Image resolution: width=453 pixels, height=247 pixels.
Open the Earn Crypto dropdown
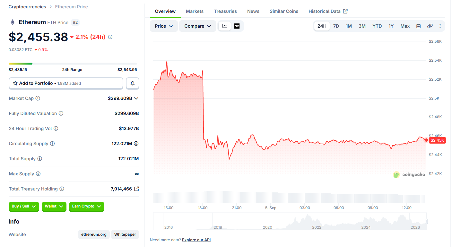(87, 207)
